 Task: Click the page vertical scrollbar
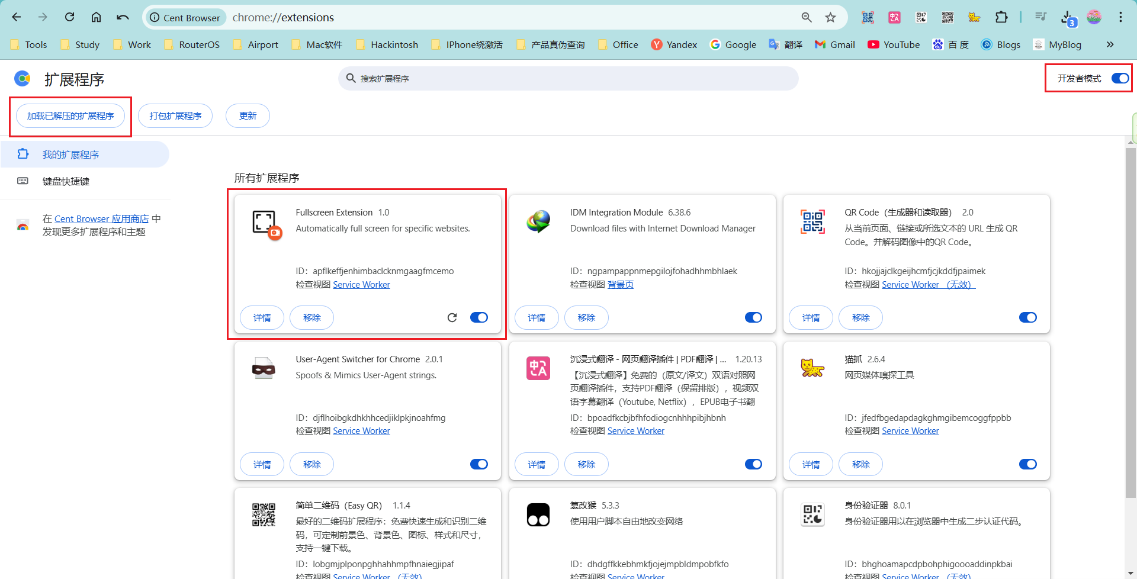pos(1130,323)
